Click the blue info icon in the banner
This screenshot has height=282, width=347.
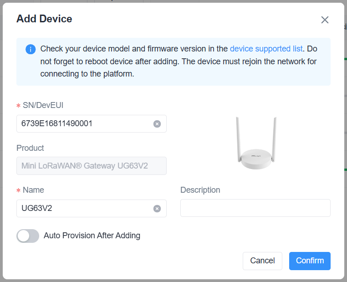31,49
